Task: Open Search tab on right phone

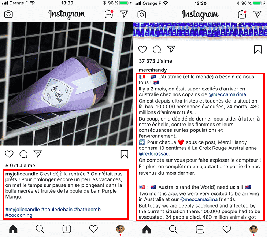Action: pos(173,229)
